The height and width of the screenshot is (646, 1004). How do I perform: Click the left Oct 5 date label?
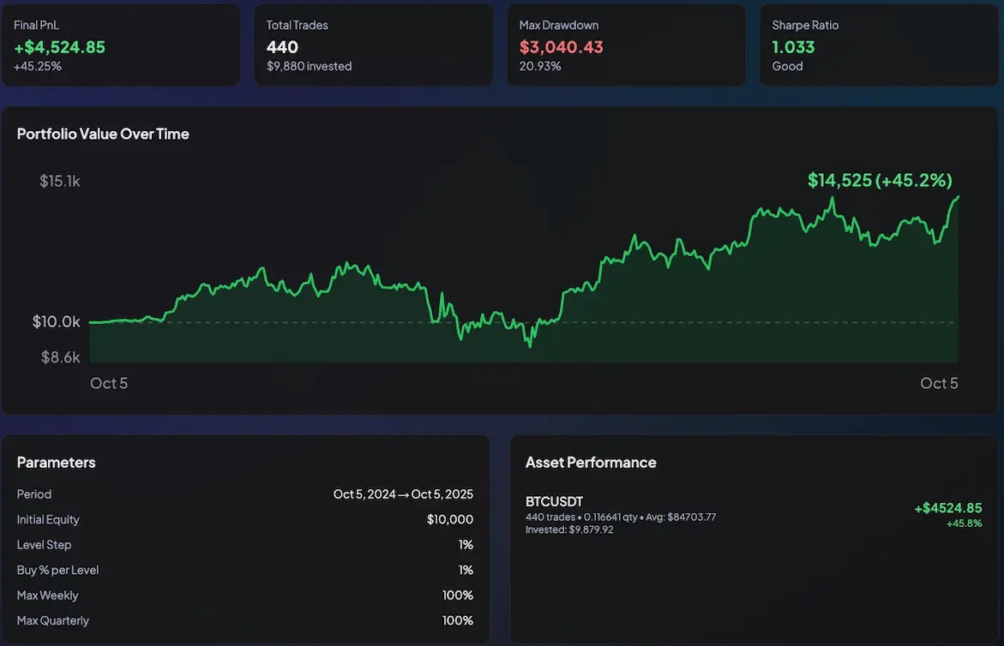(x=108, y=383)
